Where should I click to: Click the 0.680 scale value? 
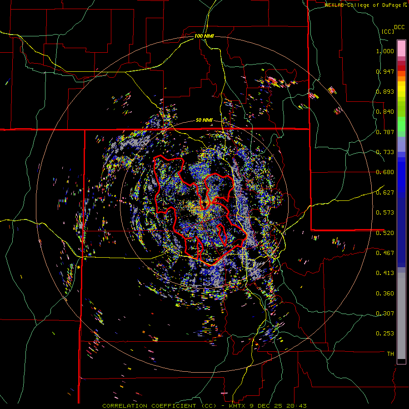pyautogui.click(x=385, y=172)
